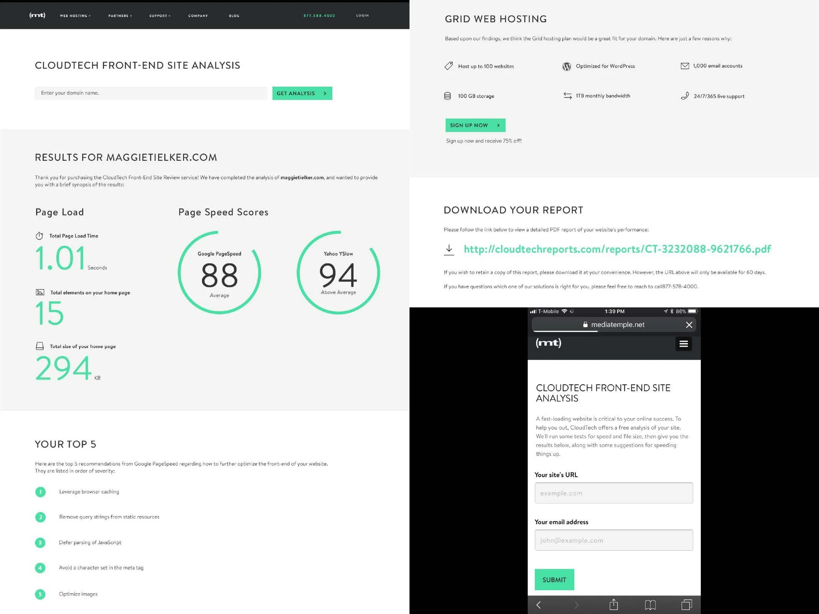Click the stopwatch icon beside Total Page Load Time

[x=40, y=236]
